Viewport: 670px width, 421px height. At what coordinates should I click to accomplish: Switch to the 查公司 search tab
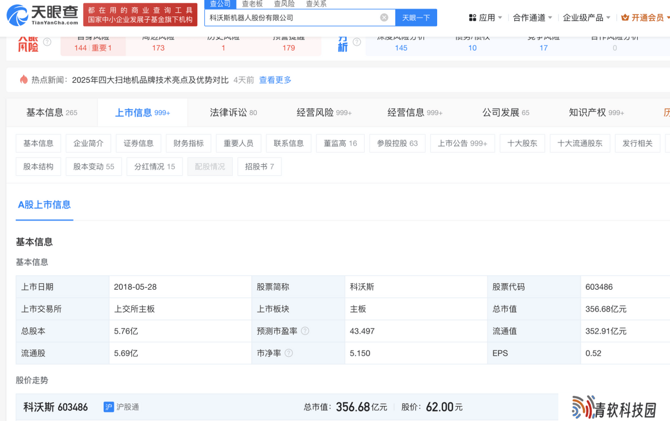(x=220, y=4)
